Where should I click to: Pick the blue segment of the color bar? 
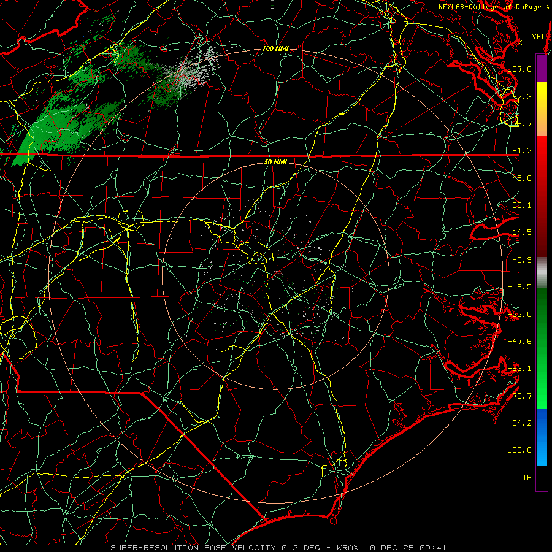tap(542, 437)
